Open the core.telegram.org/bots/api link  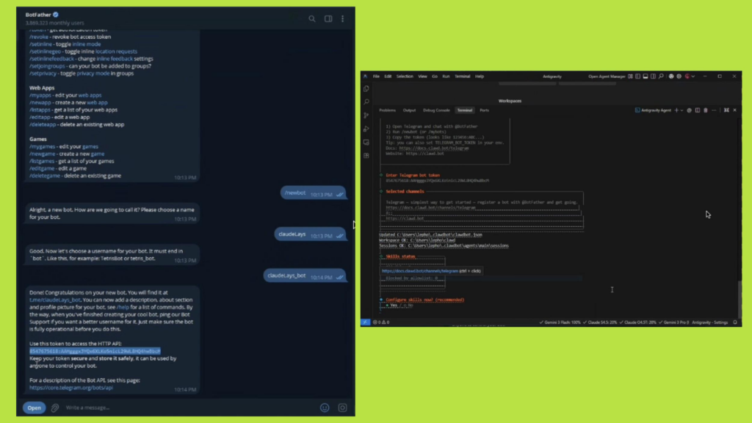tap(70, 387)
